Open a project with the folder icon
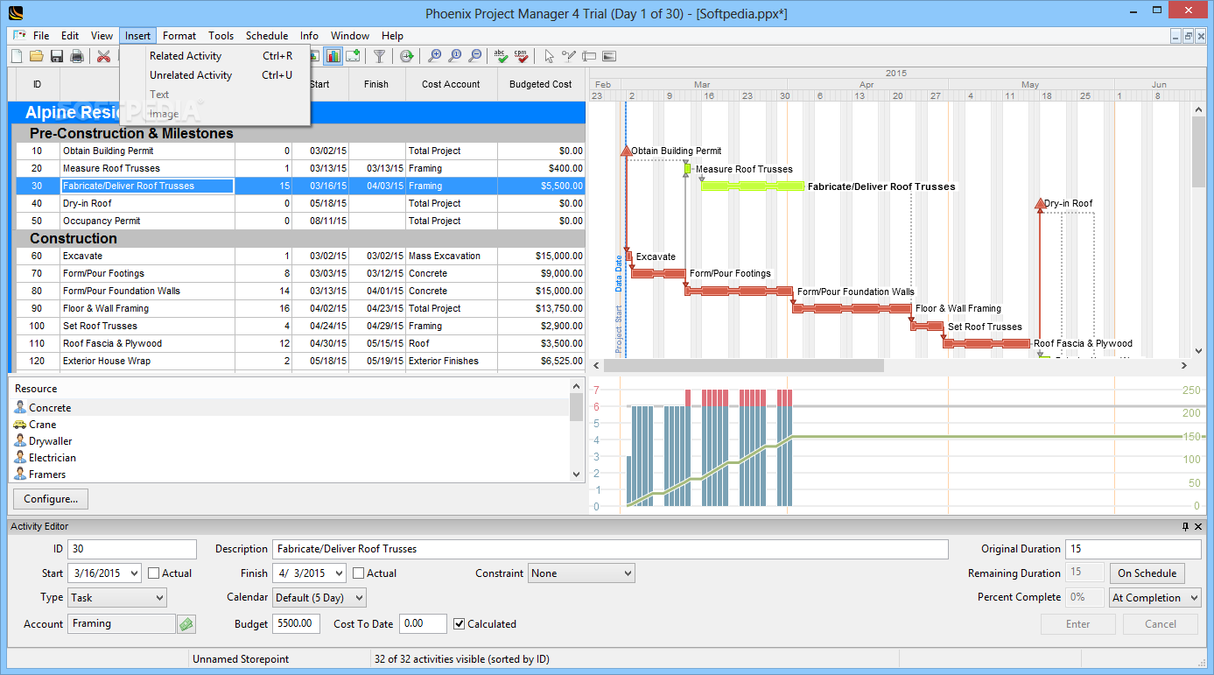 point(37,56)
